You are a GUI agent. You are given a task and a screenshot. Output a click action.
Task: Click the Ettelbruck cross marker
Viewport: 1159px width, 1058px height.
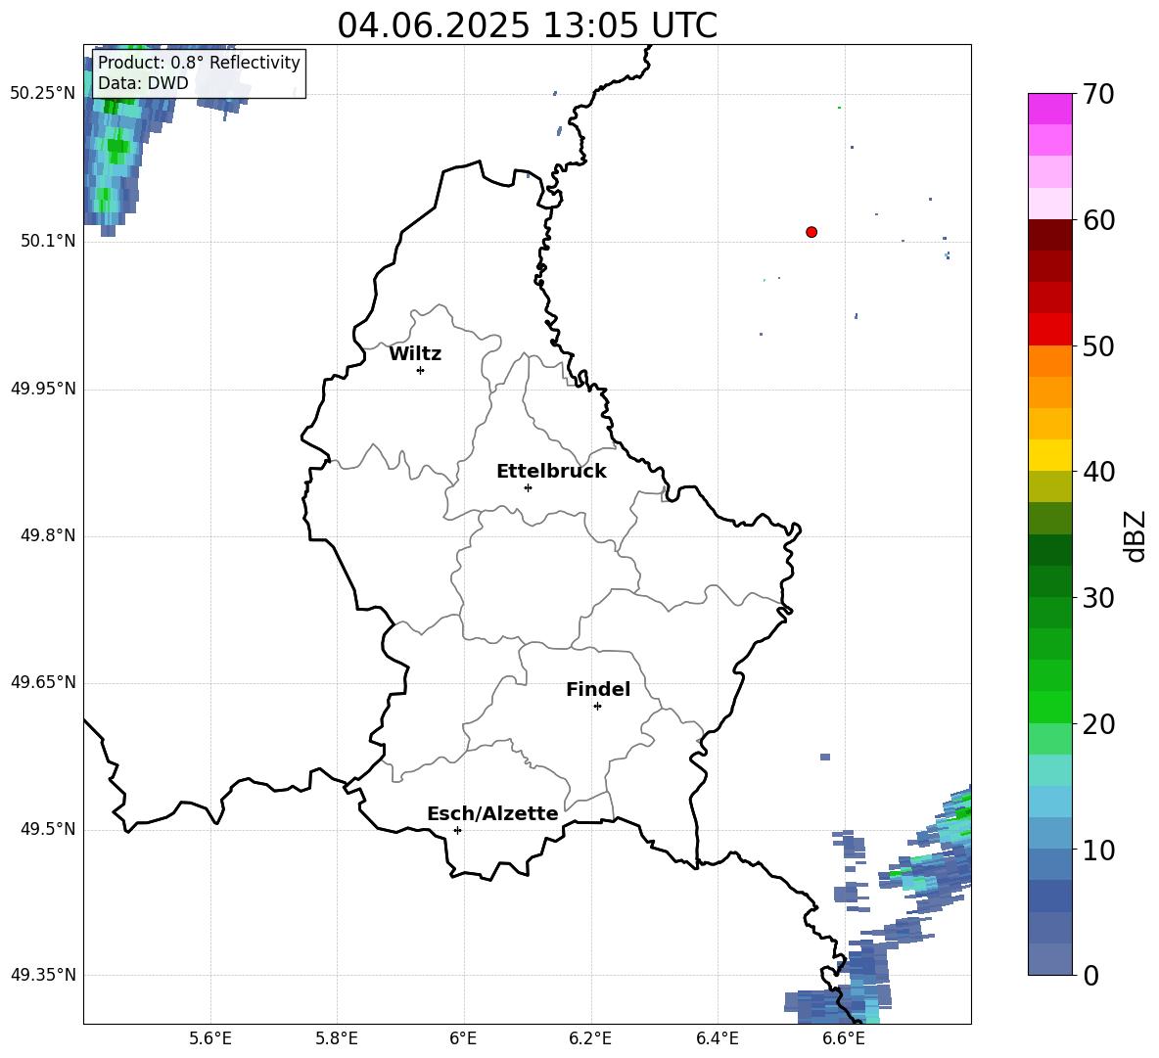click(x=528, y=487)
